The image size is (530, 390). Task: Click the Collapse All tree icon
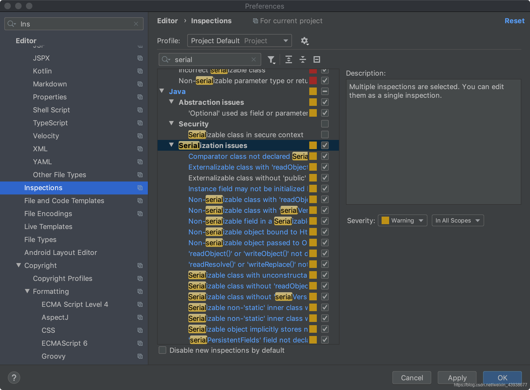(303, 59)
